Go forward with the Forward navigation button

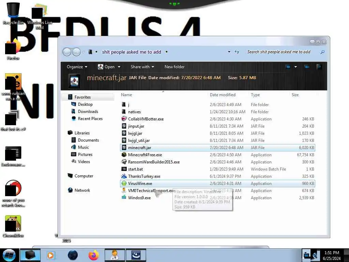coord(77,52)
